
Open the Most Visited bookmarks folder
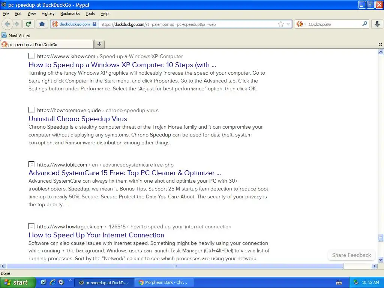(x=16, y=36)
